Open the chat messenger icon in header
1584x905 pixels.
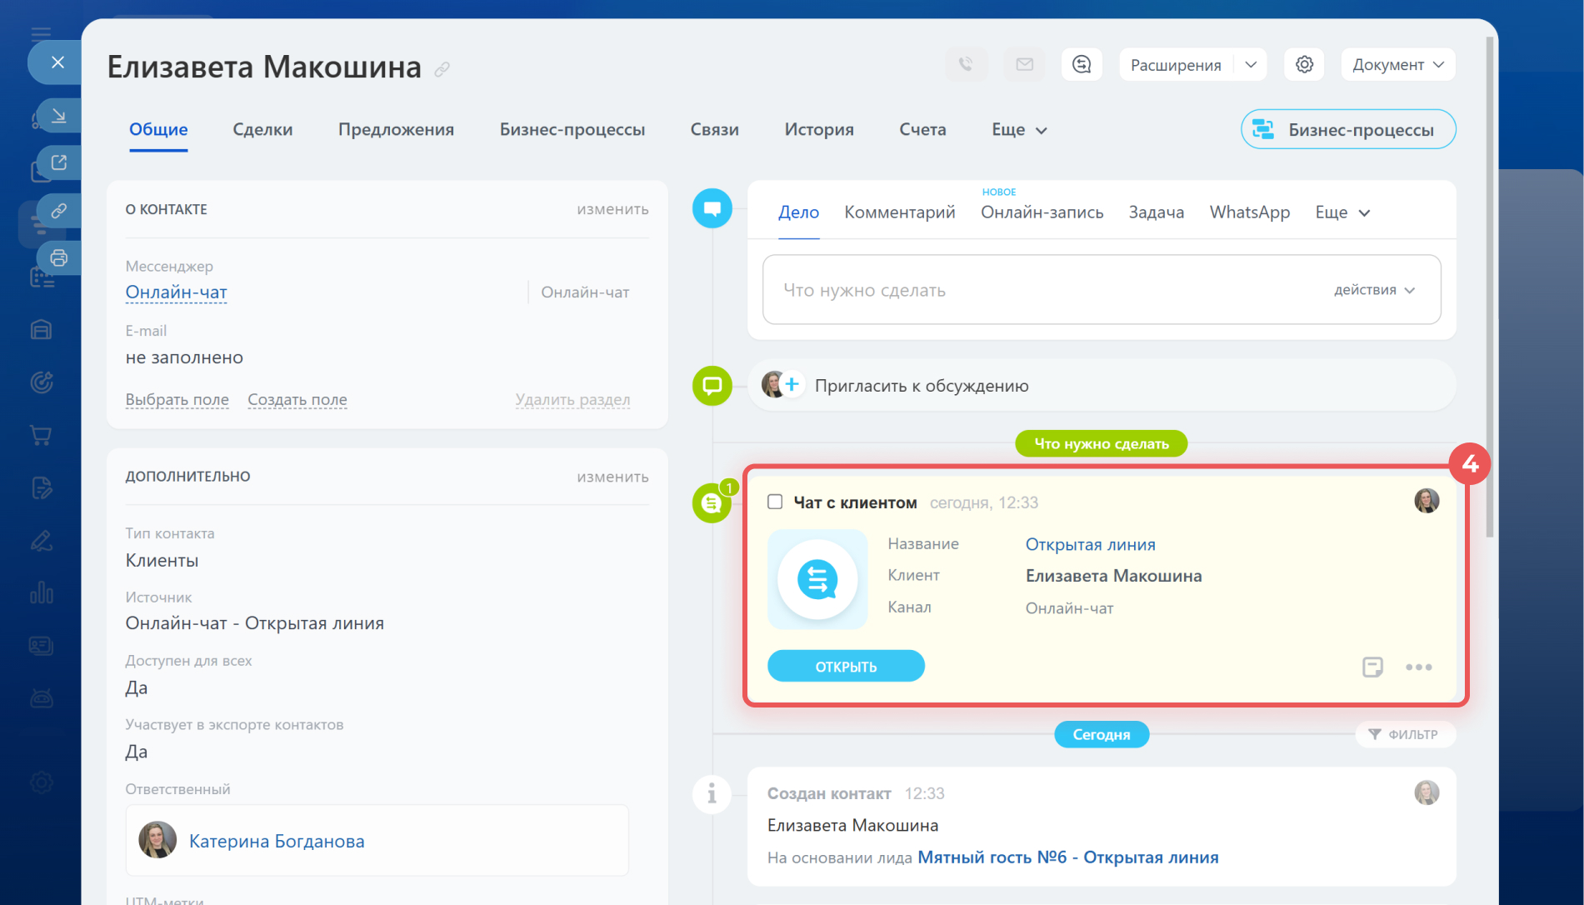click(1082, 64)
